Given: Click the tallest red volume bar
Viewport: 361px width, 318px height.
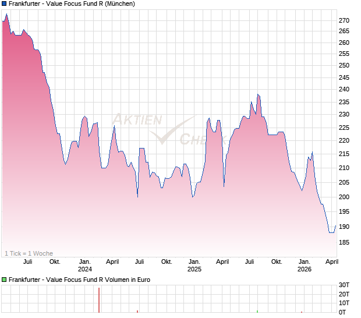Looking at the screenshot, I should coord(99,299).
